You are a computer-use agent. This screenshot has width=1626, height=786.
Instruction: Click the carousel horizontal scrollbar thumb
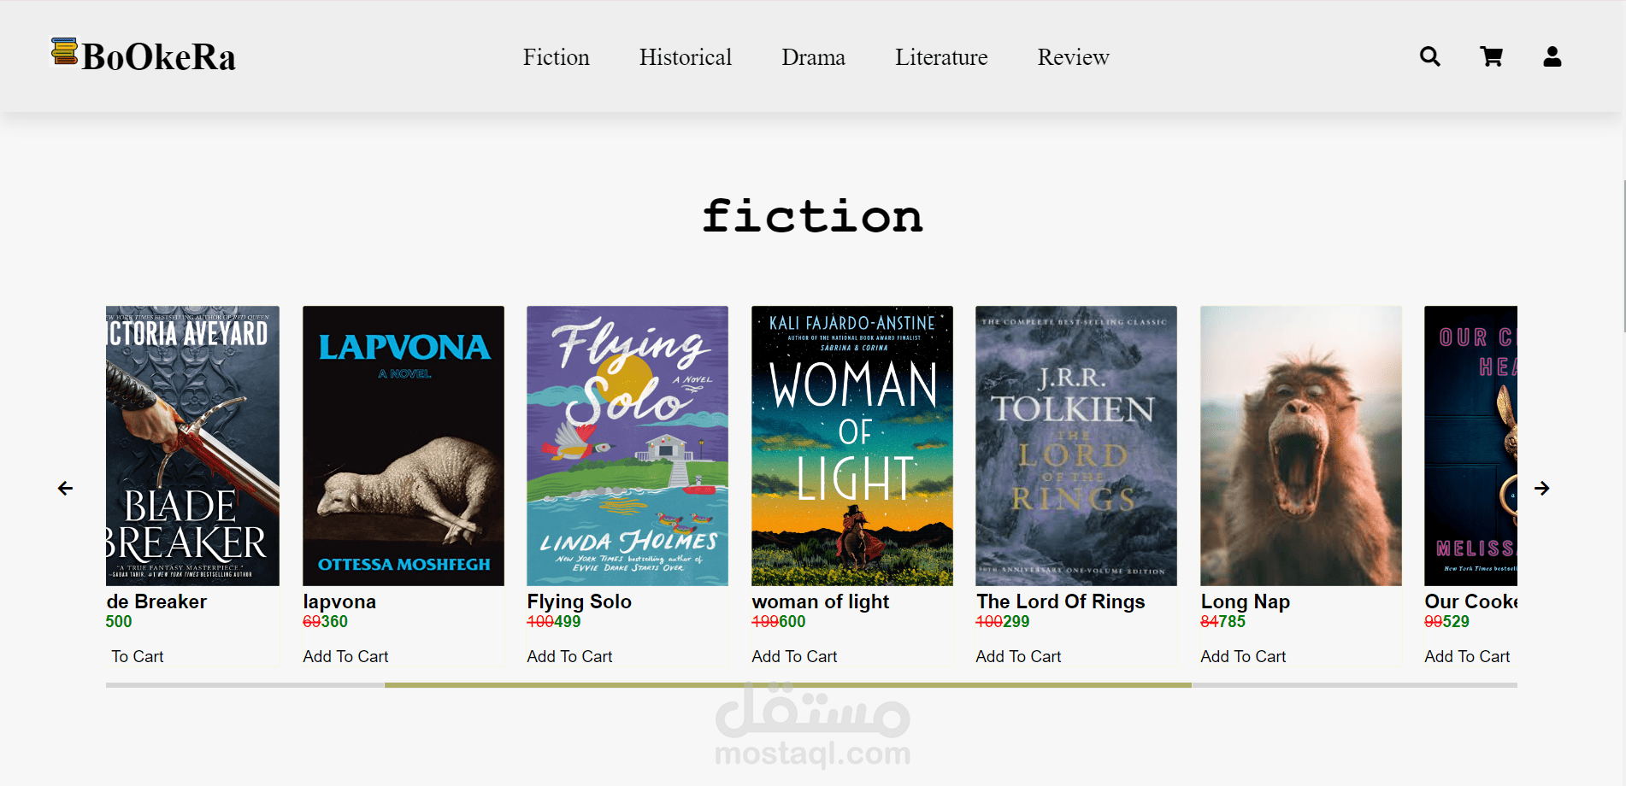tap(788, 685)
